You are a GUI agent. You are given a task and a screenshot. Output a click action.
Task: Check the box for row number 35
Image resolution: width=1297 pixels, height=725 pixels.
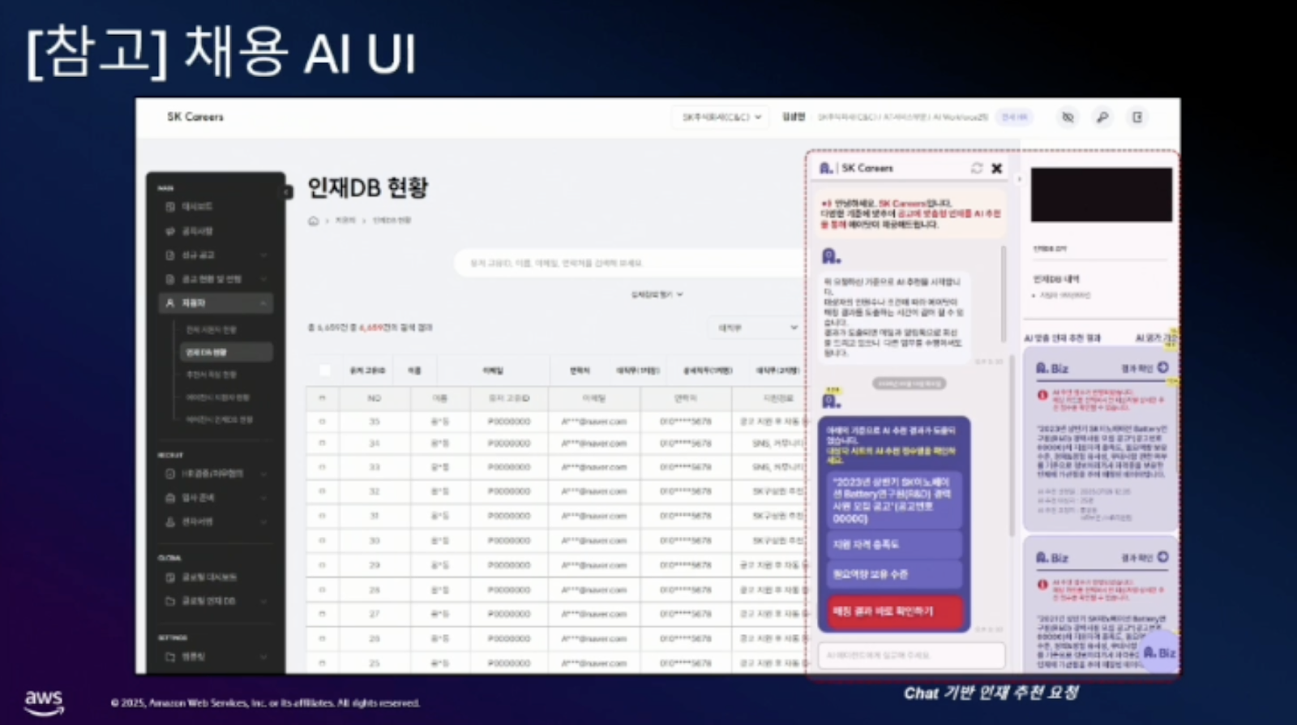click(322, 422)
